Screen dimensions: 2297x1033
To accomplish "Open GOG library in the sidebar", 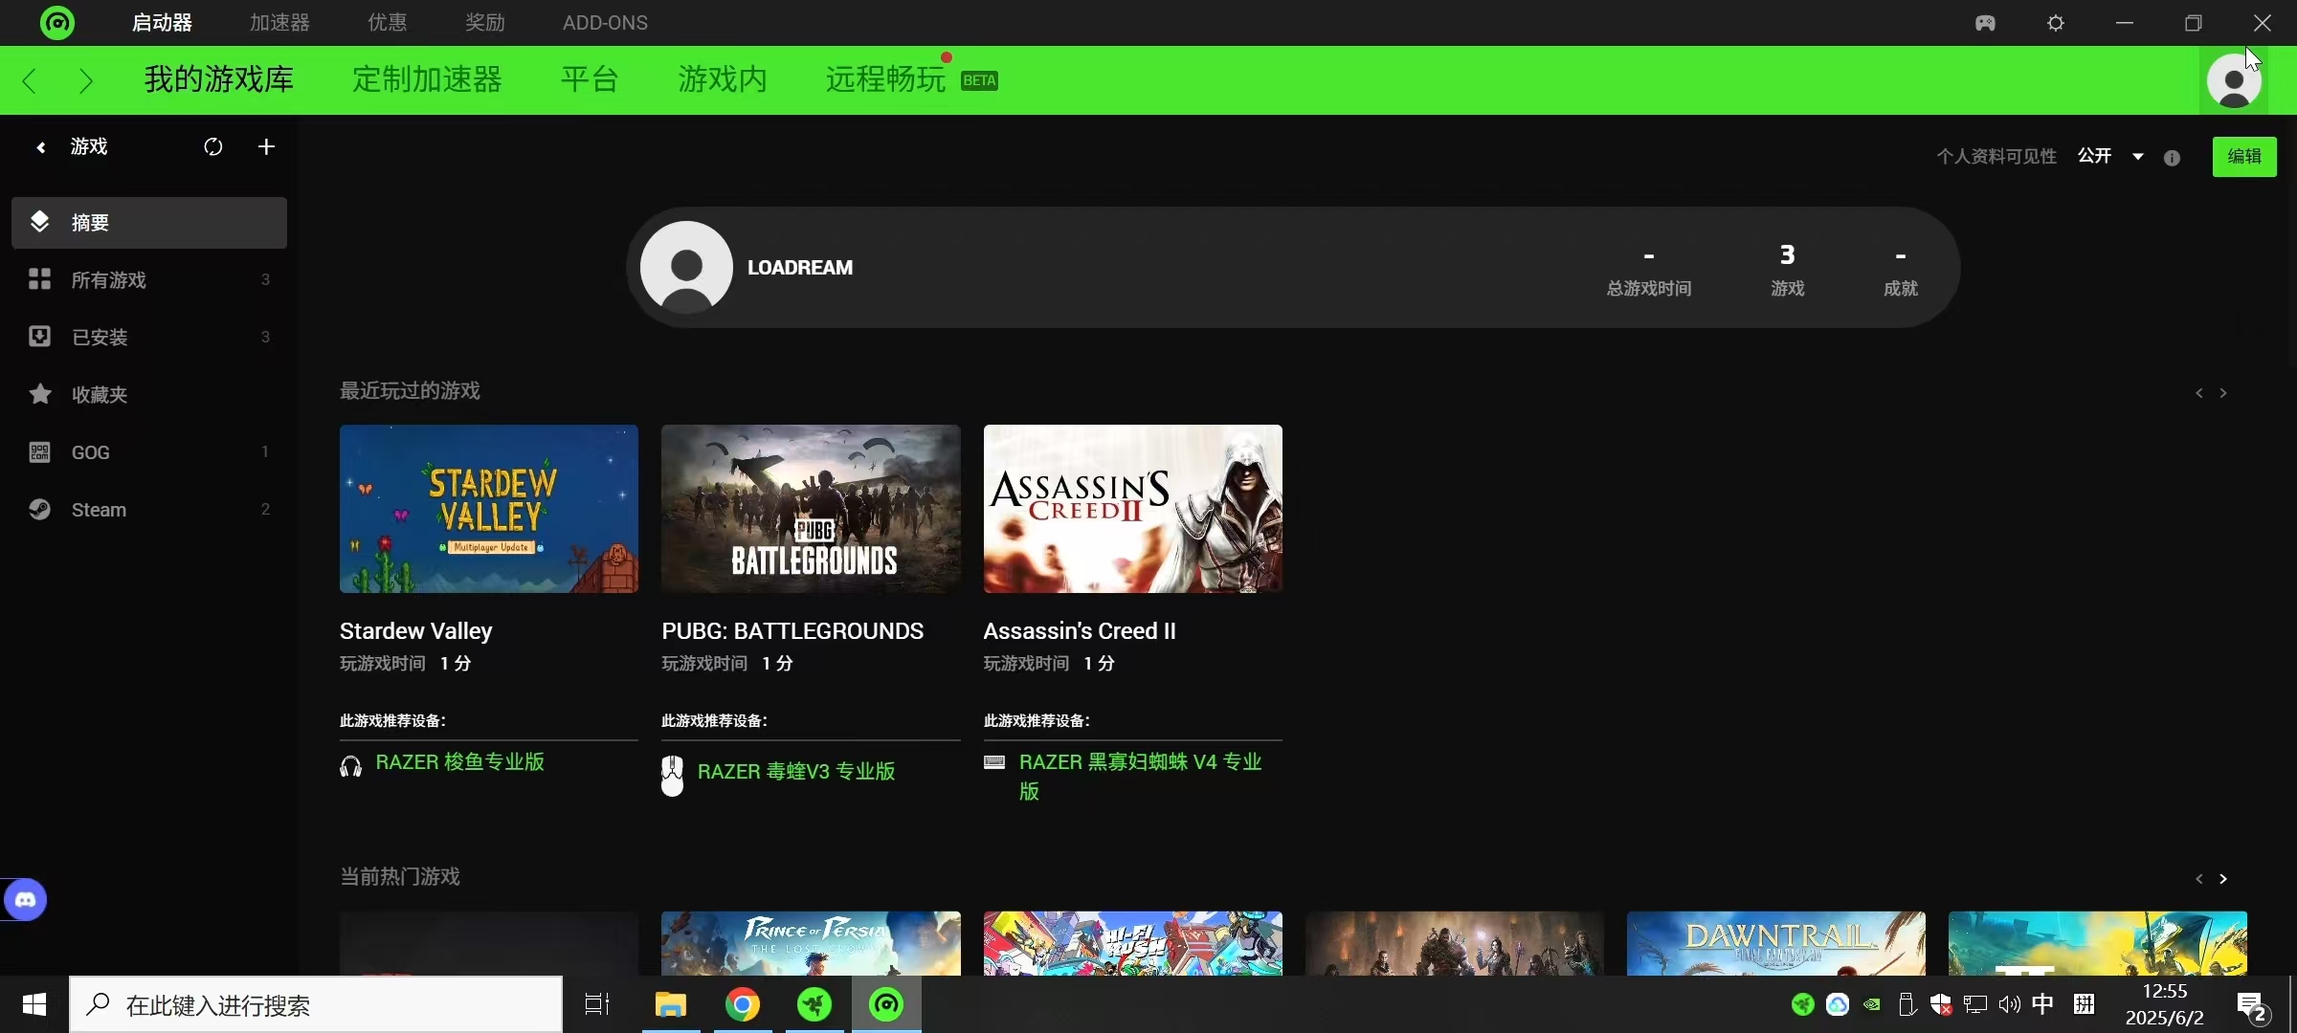I will click(149, 452).
